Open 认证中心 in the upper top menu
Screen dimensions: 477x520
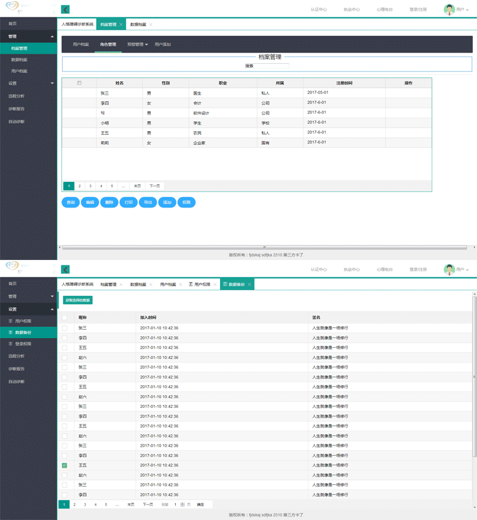(x=318, y=10)
